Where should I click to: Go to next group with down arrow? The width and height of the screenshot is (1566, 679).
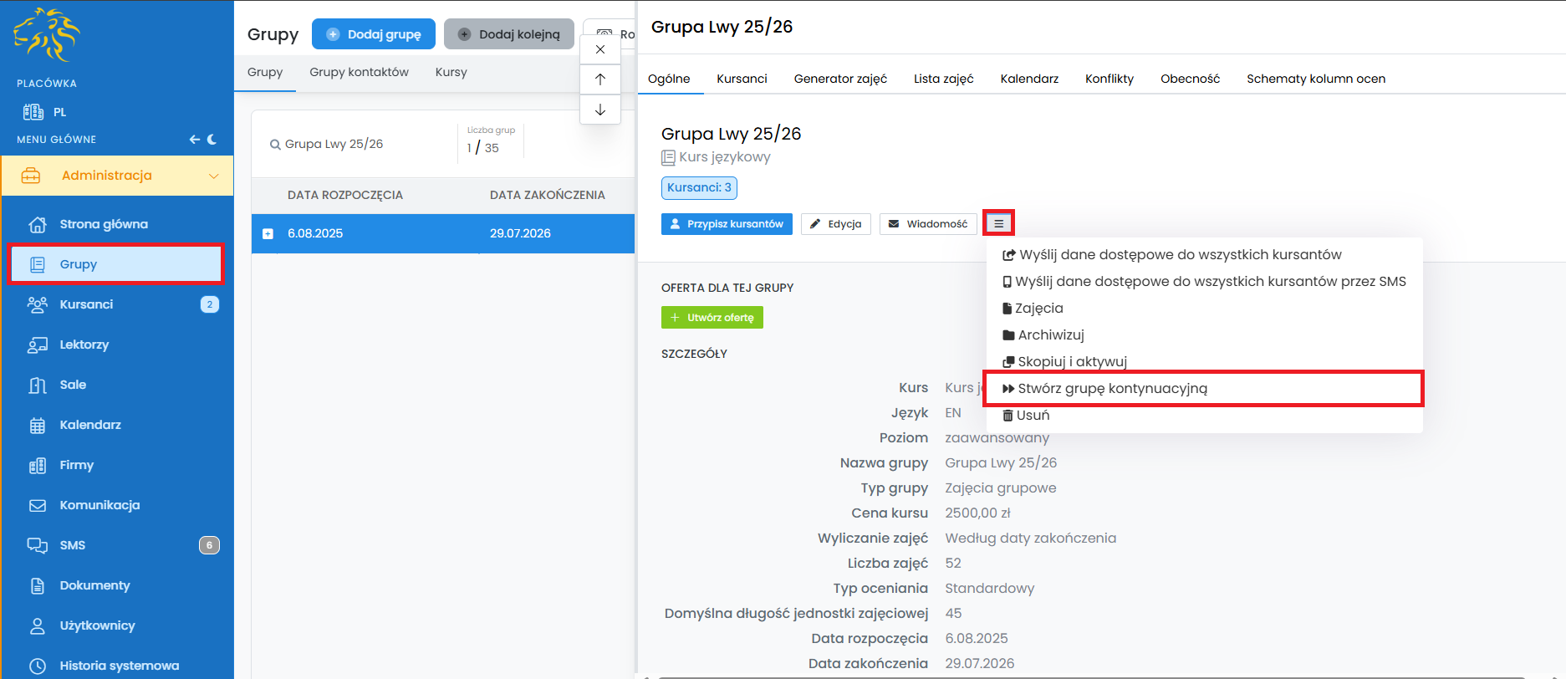pos(600,110)
